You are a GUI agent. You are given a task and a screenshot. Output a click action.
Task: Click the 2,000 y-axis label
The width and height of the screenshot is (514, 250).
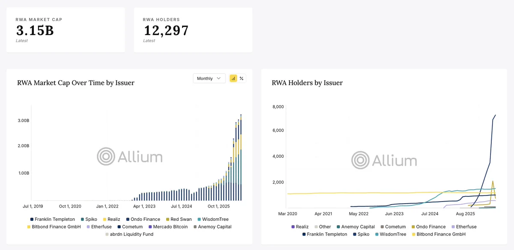tap(278, 182)
